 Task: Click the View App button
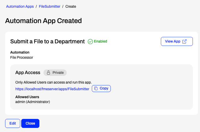point(177,42)
